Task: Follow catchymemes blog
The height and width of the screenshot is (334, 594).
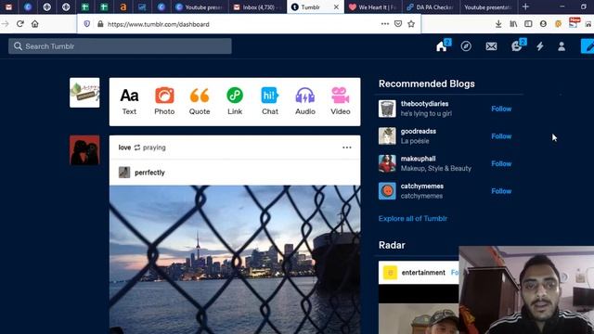Action: (x=501, y=191)
